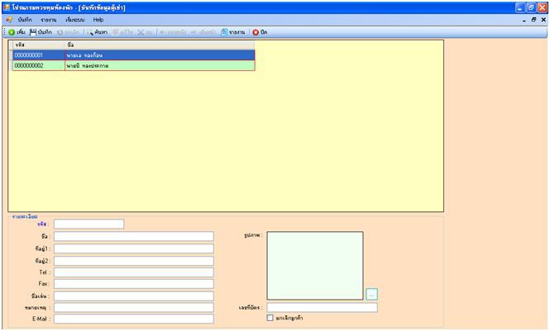Click the floppy-disk Save (บันทึก) toolbar button
The height and width of the screenshot is (331, 550).
pyautogui.click(x=41, y=32)
